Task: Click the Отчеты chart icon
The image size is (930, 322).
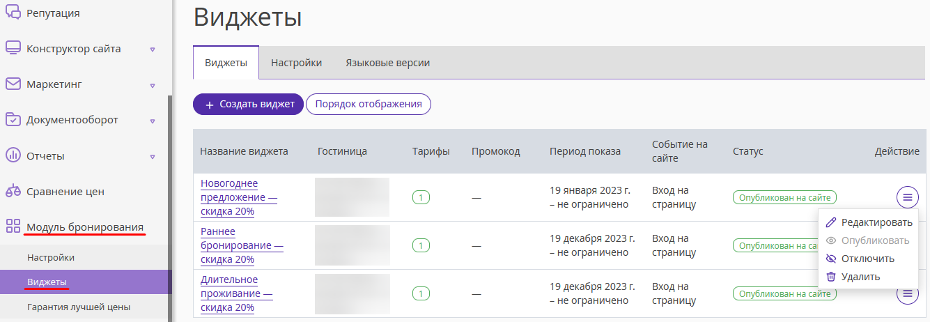Action: click(13, 155)
